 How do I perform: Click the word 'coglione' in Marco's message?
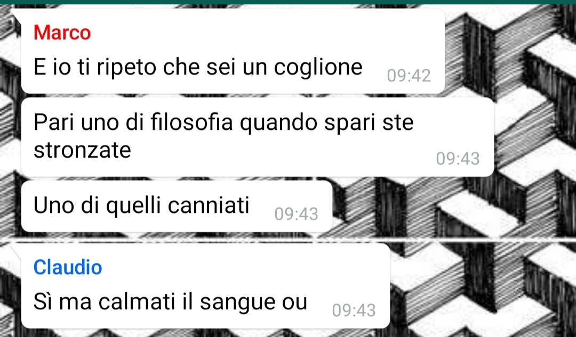tap(318, 68)
